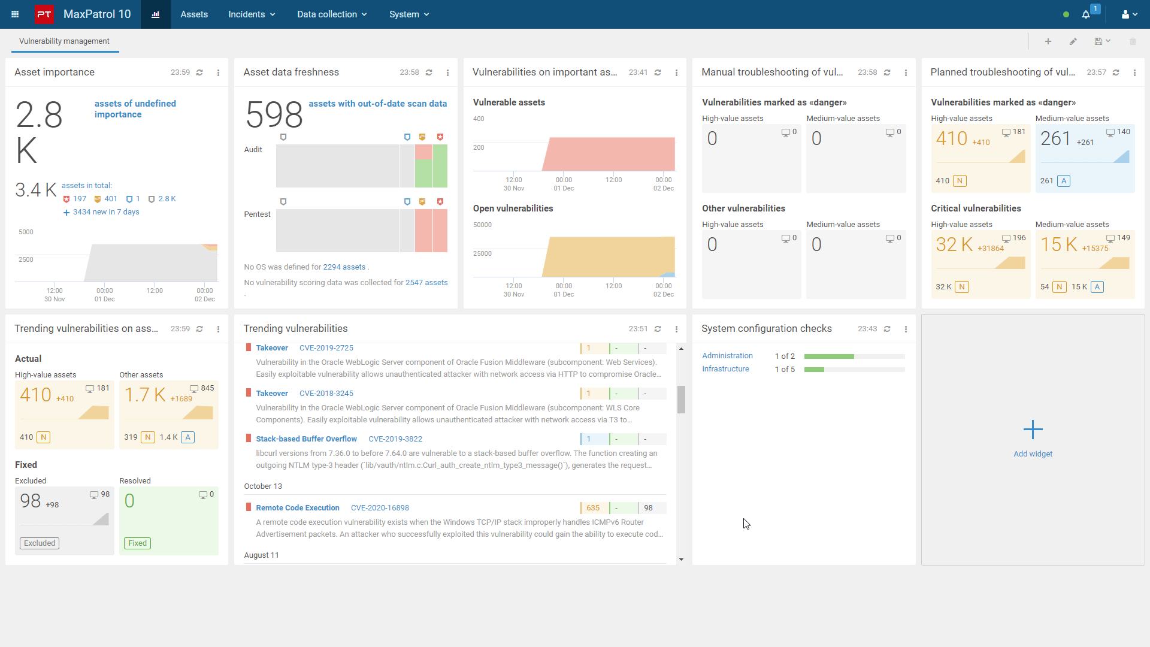Viewport: 1150px width, 647px height.
Task: Expand the System dropdown menu
Action: (409, 14)
